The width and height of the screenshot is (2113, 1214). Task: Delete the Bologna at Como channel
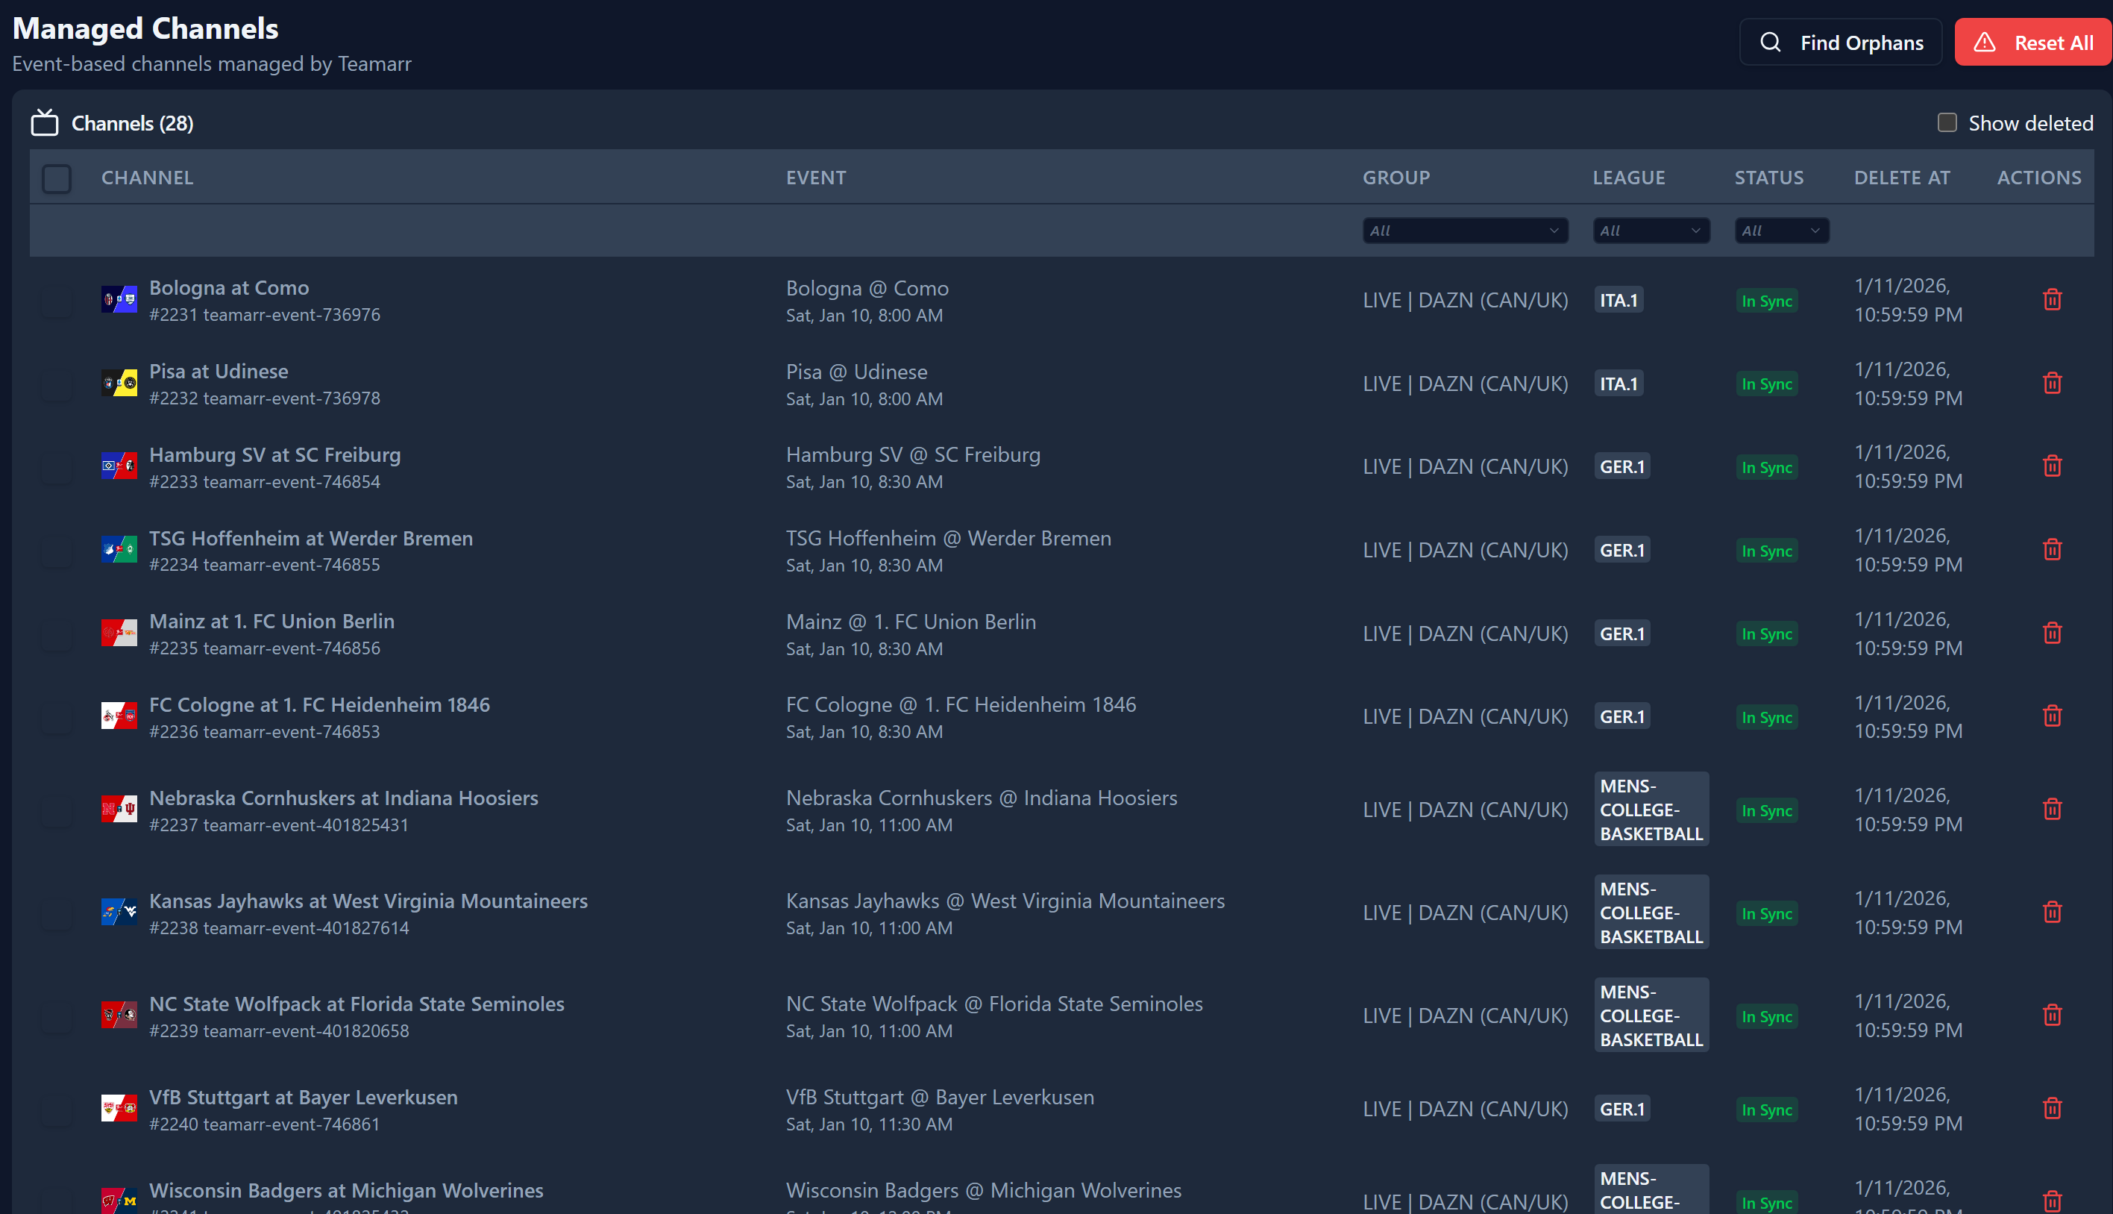pos(2051,299)
